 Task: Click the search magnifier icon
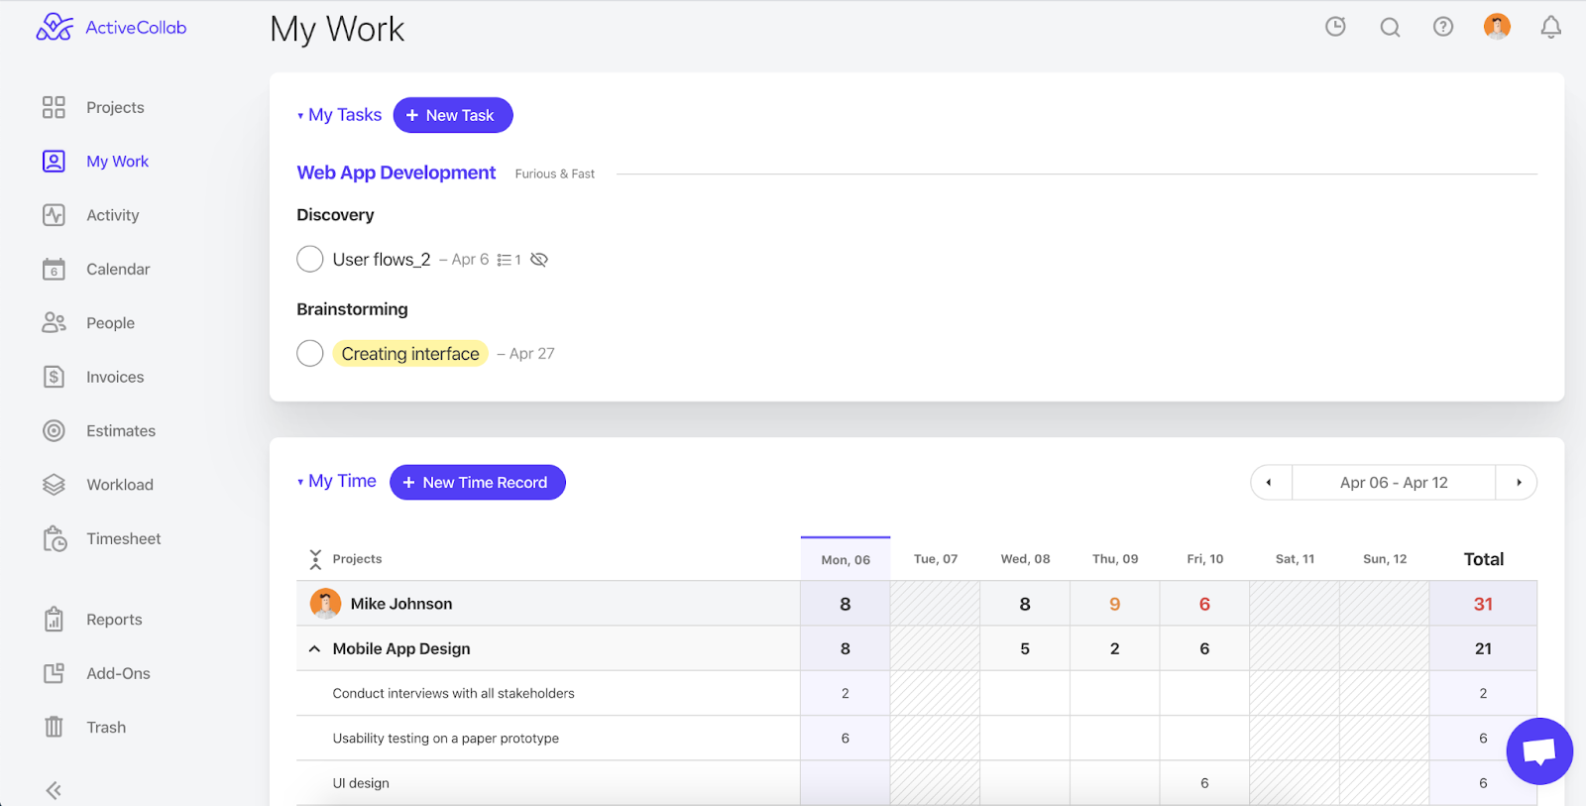pyautogui.click(x=1390, y=27)
